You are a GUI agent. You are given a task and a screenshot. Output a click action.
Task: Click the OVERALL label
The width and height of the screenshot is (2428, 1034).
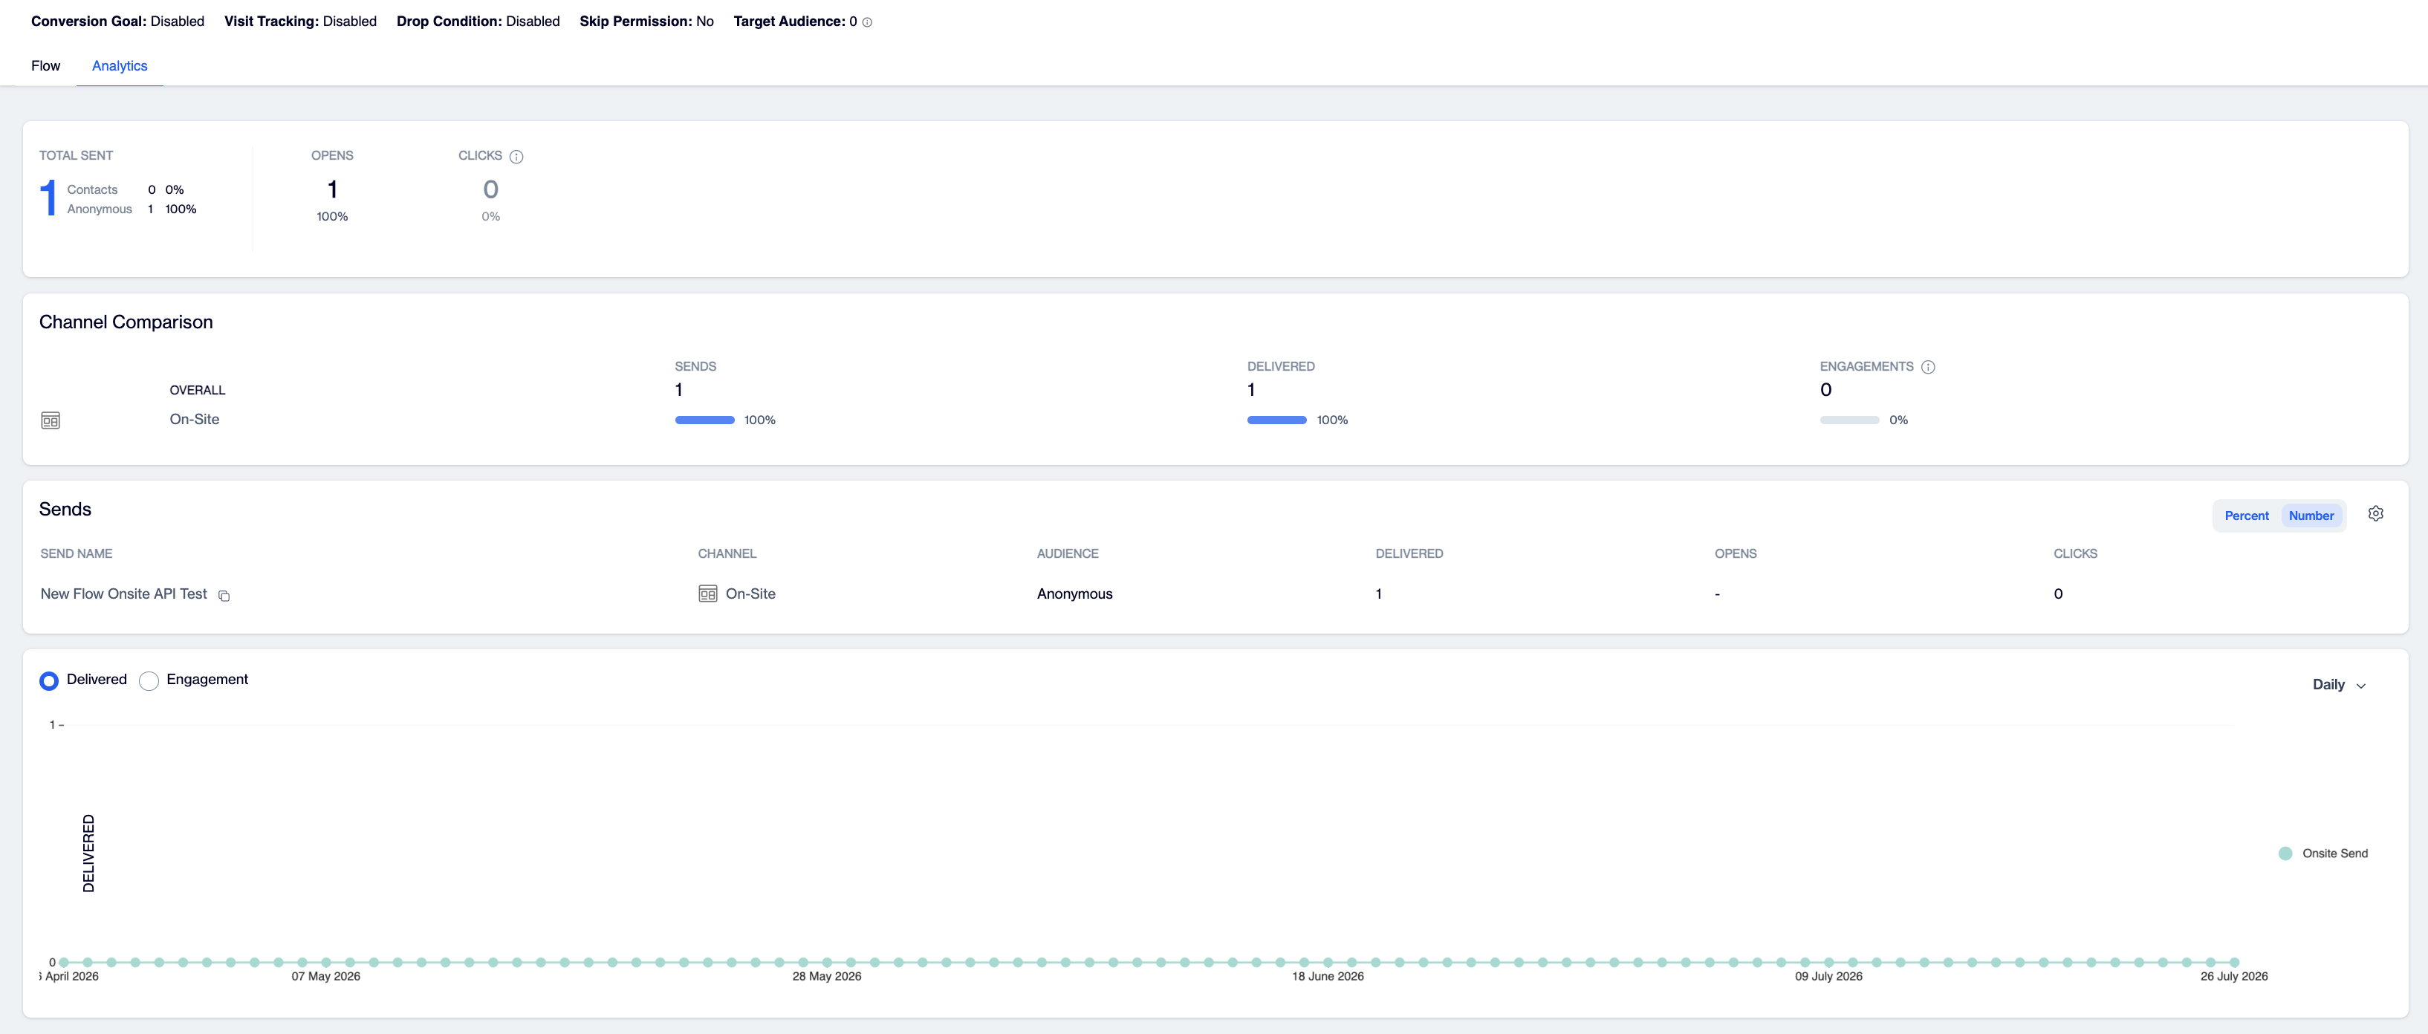point(198,390)
